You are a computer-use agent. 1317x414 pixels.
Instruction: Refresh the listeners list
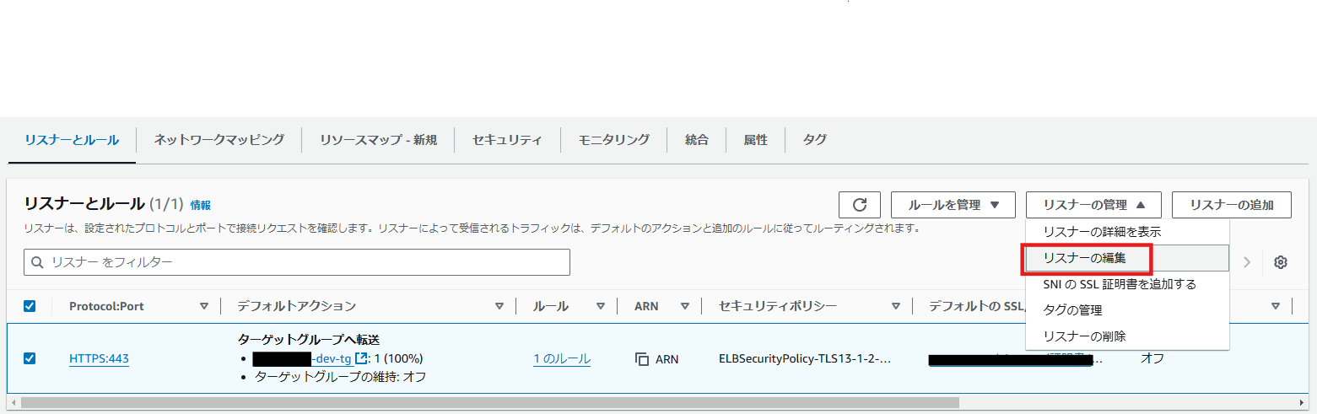(x=860, y=205)
